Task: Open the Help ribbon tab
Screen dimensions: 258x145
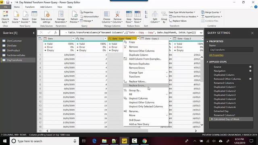Action: (x=70, y=7)
